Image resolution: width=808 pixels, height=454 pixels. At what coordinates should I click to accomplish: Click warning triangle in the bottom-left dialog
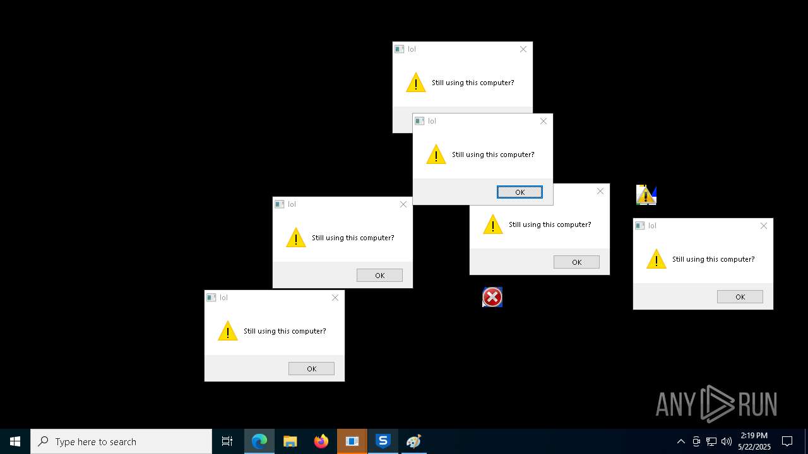(228, 331)
